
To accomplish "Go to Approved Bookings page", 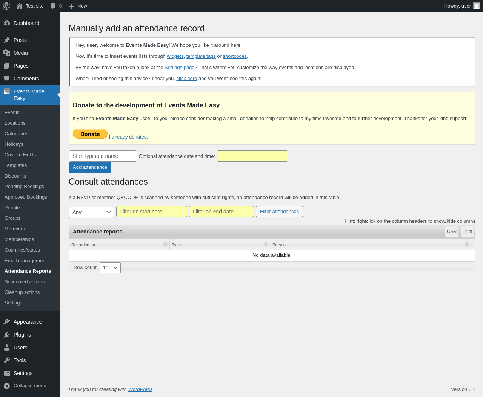I will tap(26, 197).
